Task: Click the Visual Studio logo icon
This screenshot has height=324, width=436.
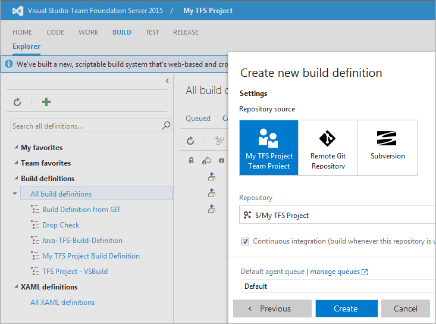Action: [17, 11]
